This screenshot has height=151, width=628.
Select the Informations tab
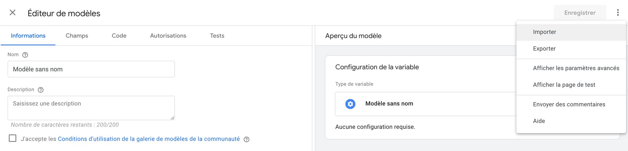coord(28,36)
